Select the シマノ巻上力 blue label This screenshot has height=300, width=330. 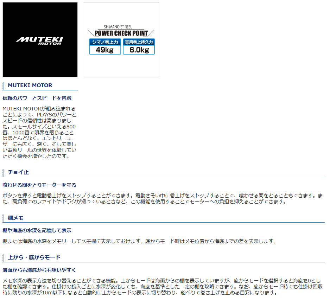[105, 42]
